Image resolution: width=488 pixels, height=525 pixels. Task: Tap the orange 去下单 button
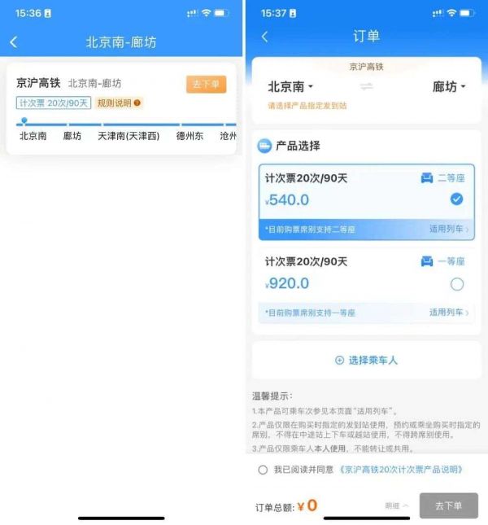click(x=206, y=84)
